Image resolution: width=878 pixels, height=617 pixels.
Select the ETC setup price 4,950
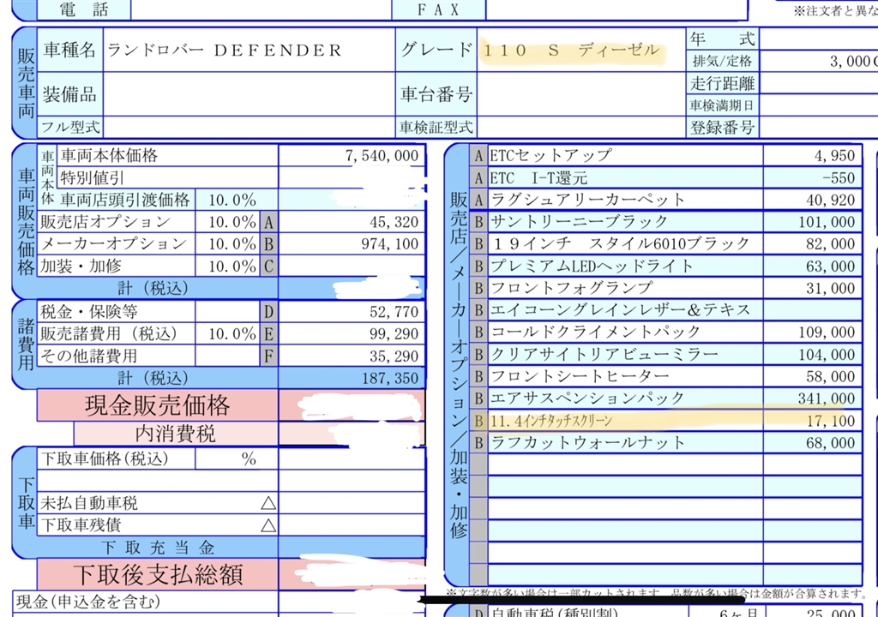click(x=834, y=156)
